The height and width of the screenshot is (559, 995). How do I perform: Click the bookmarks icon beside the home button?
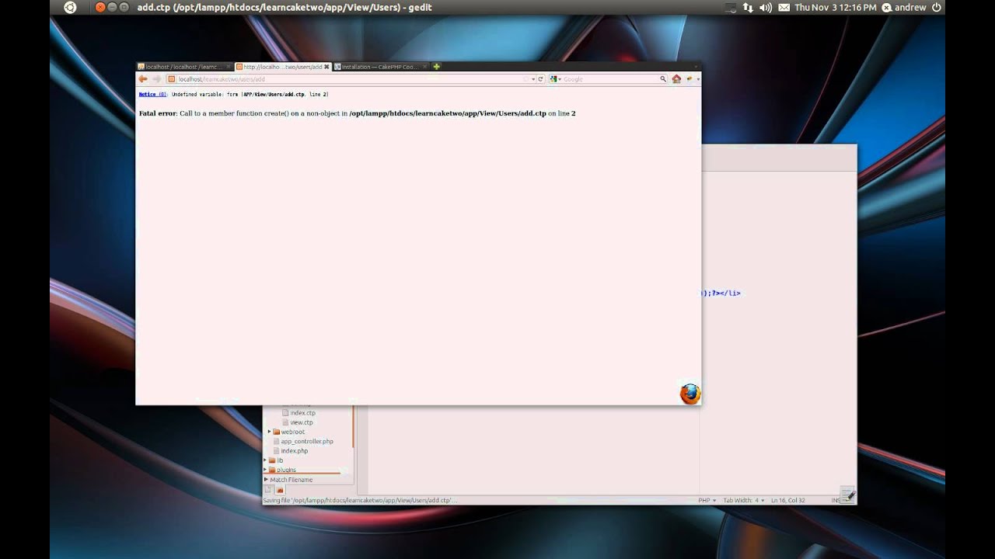(x=689, y=79)
